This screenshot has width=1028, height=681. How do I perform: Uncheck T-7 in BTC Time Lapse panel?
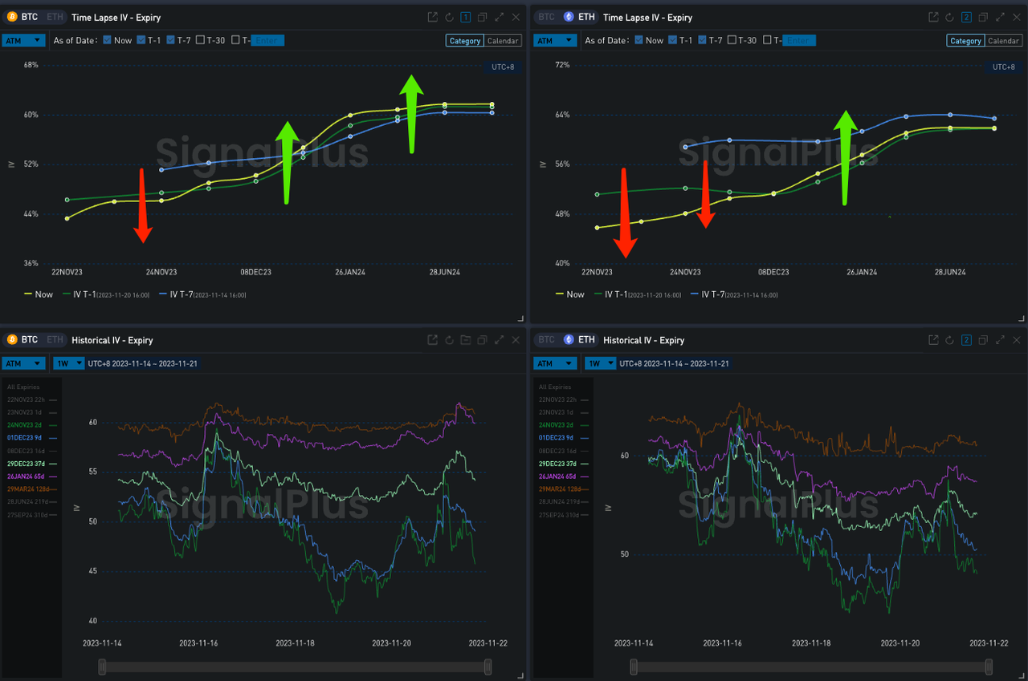(171, 40)
